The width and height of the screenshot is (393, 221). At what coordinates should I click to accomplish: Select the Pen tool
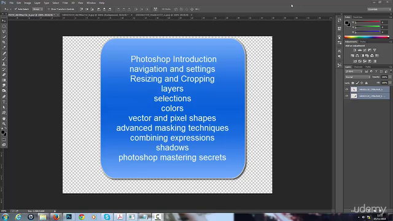[4, 96]
